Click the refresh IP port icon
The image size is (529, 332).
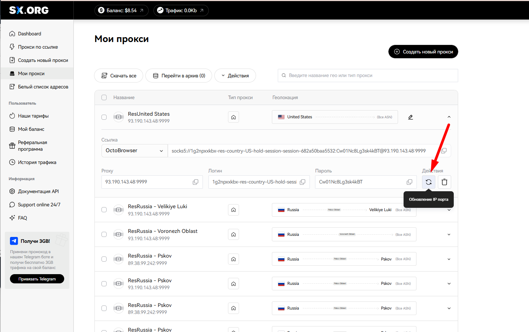[428, 182]
